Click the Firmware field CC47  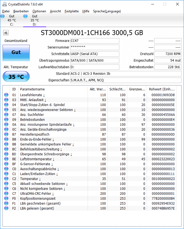(x=95, y=41)
